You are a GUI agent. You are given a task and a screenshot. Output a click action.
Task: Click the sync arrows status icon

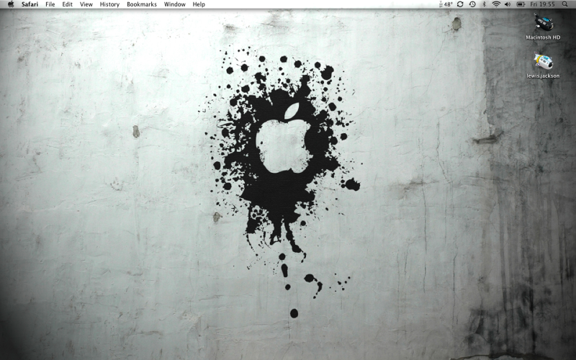[460, 4]
